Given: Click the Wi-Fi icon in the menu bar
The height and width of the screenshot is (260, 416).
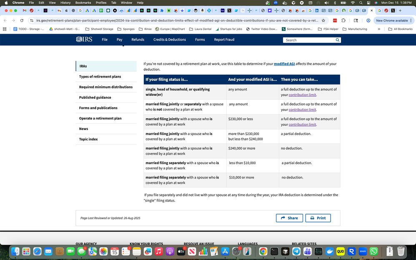Looking at the screenshot, I should pos(353,2).
